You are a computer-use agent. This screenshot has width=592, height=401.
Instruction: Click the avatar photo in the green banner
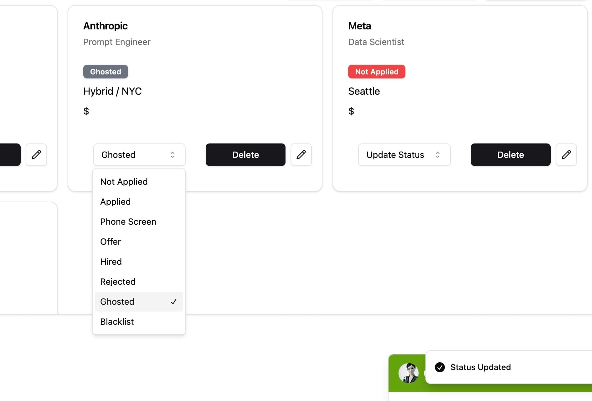tap(408, 373)
